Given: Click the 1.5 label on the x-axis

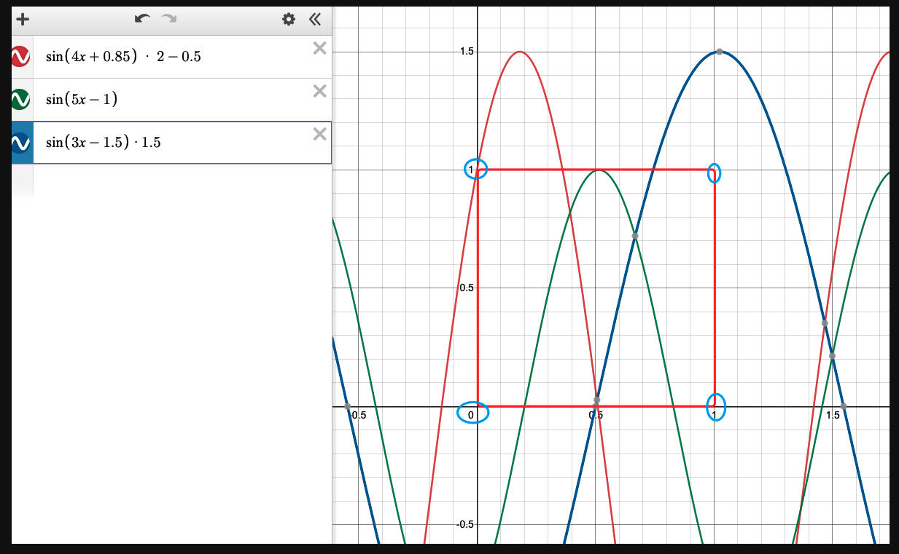Looking at the screenshot, I should (833, 415).
